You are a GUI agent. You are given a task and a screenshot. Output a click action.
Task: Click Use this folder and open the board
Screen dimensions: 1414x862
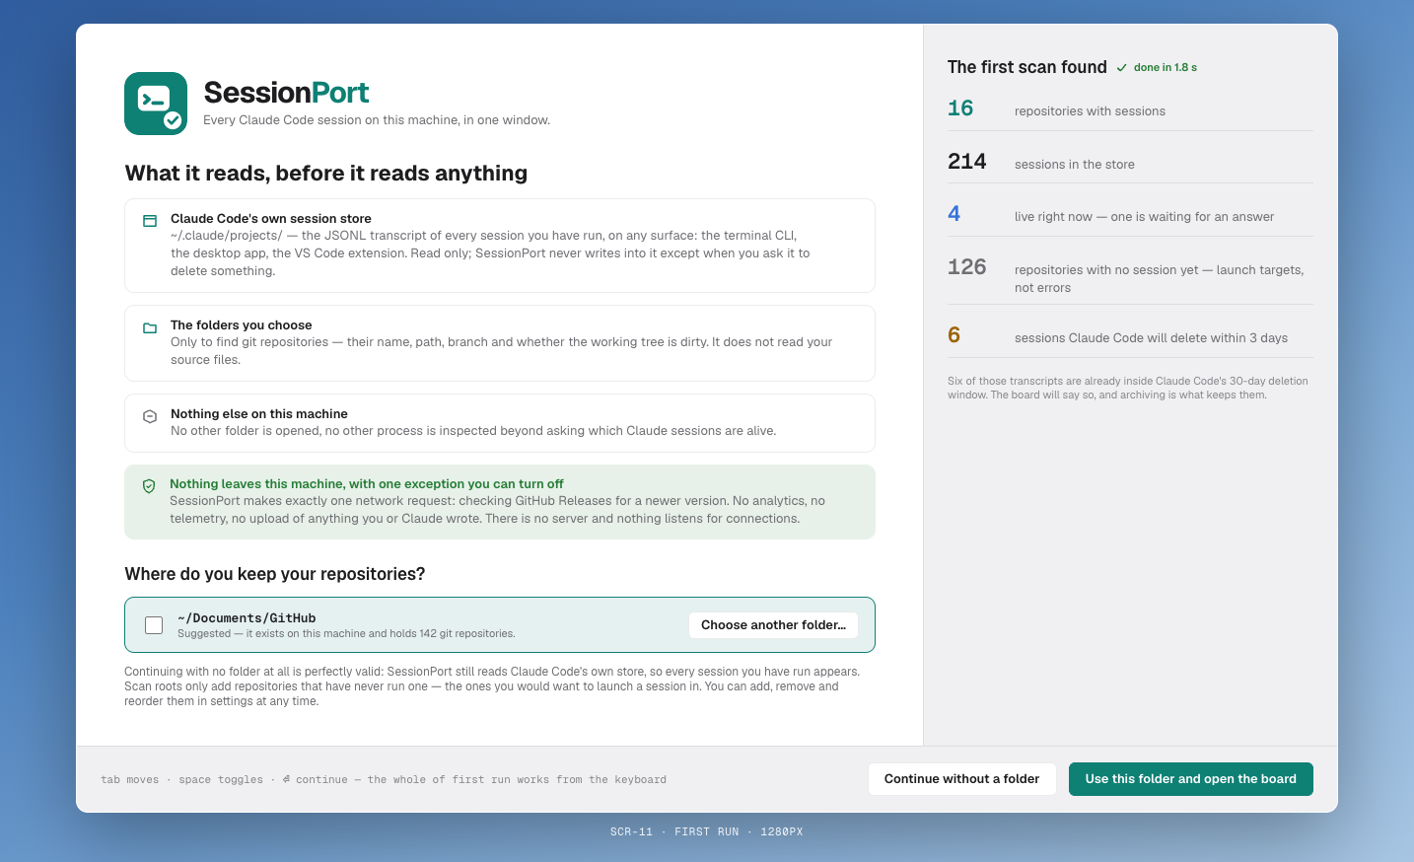click(1190, 779)
